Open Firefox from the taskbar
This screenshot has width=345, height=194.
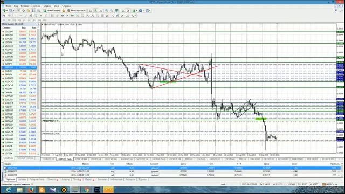30,190
